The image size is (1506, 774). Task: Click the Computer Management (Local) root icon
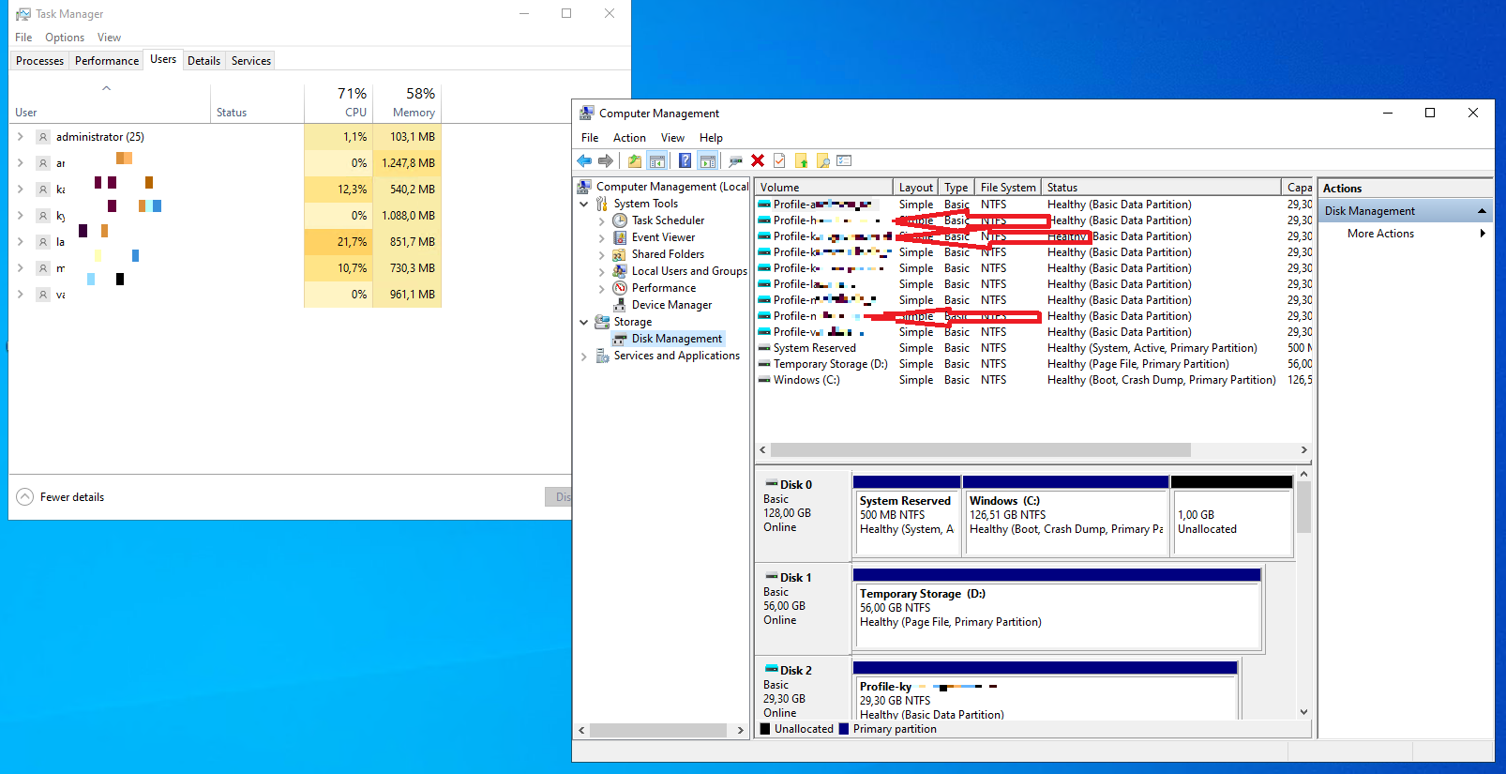(x=585, y=187)
